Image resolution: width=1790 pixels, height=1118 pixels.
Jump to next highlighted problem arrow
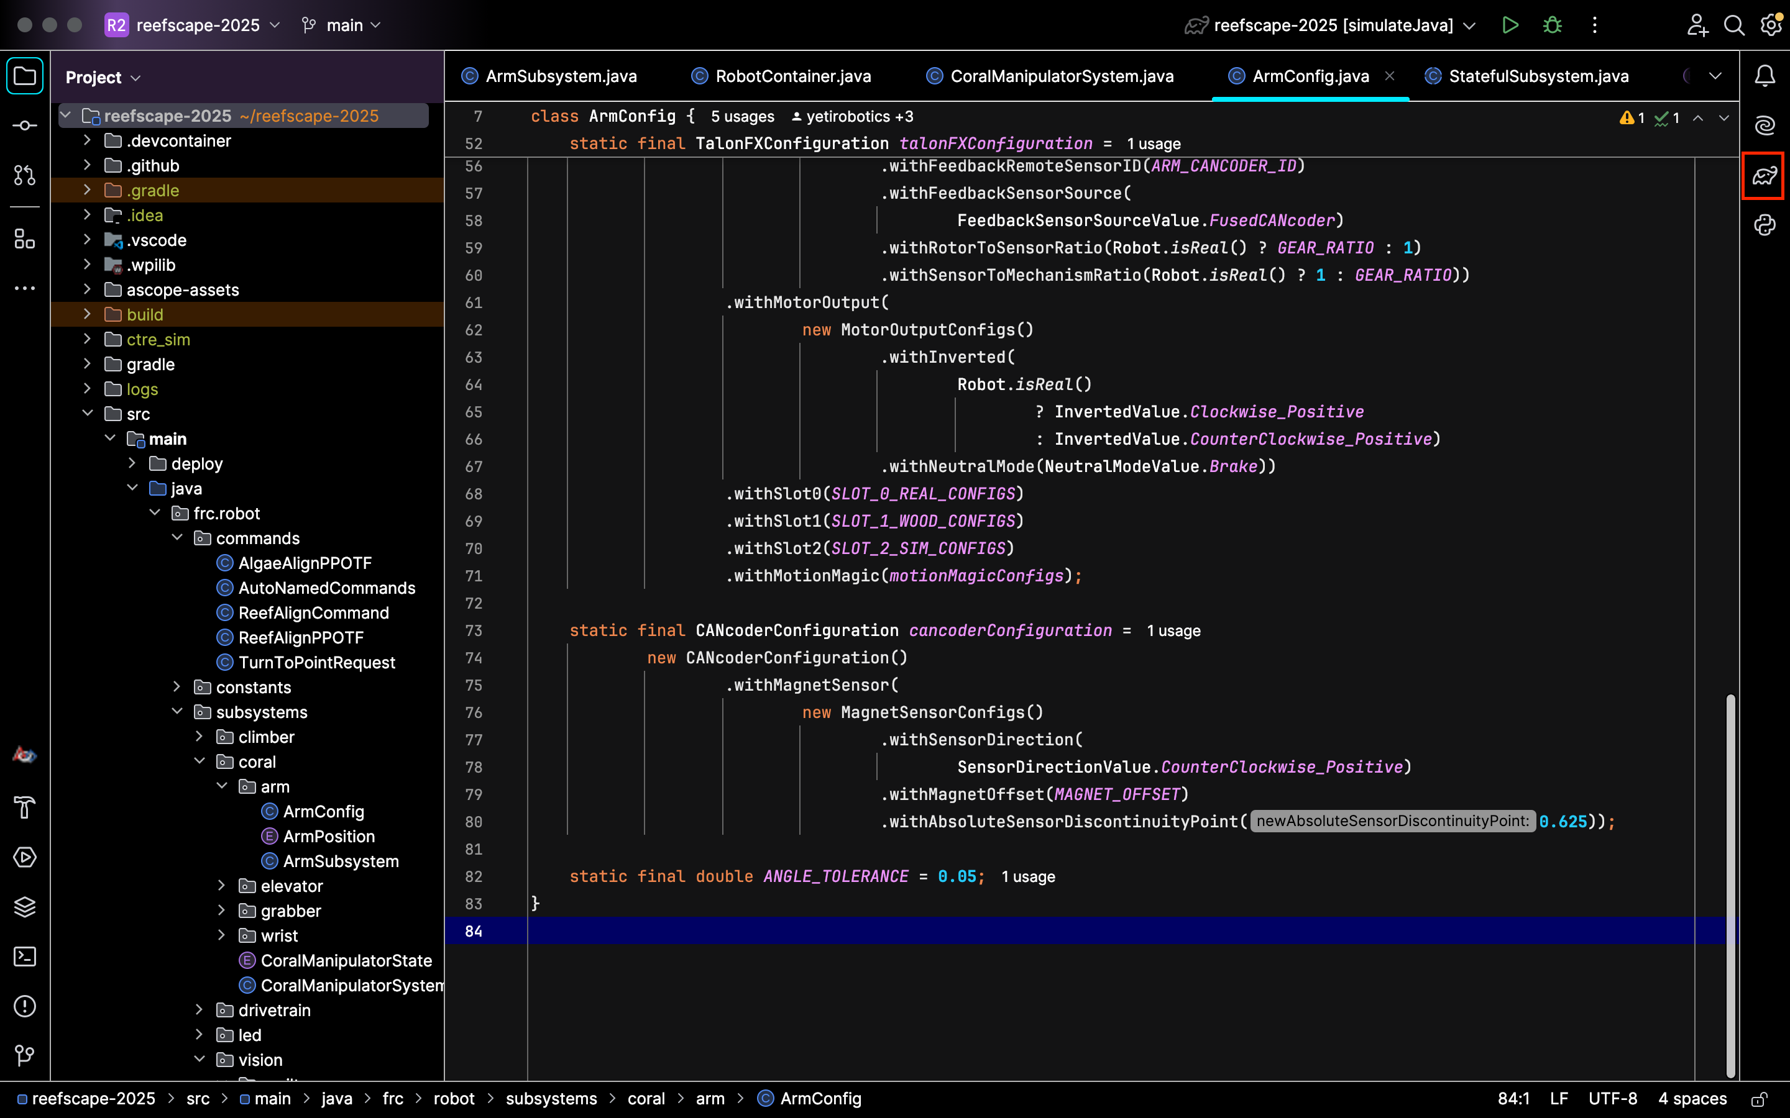coord(1724,117)
